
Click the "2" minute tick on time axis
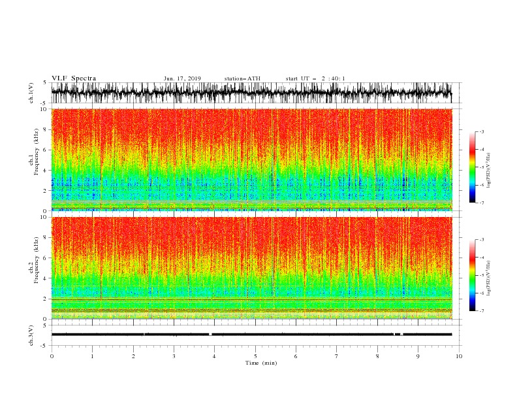[x=133, y=356]
